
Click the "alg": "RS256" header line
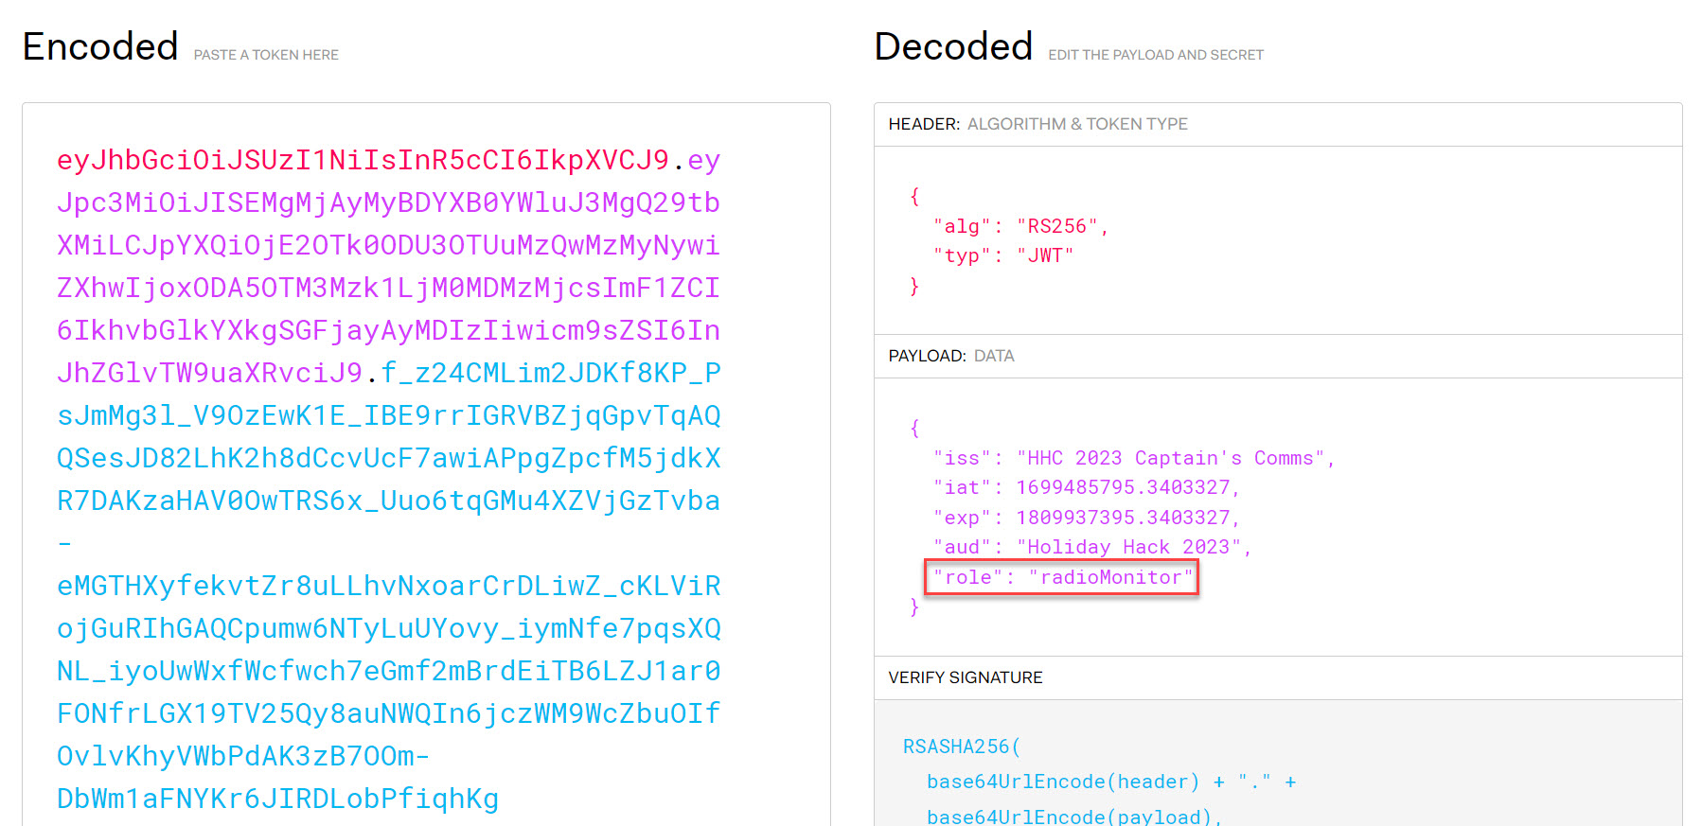(1020, 226)
